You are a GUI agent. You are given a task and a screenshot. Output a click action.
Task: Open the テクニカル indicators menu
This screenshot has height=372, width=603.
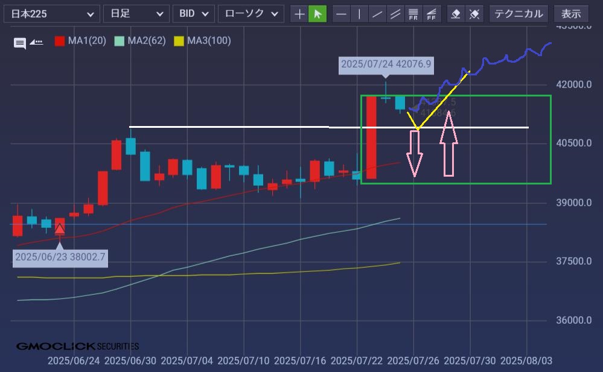(x=518, y=14)
